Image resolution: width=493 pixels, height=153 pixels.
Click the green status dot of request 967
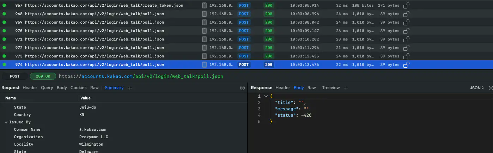4,5
